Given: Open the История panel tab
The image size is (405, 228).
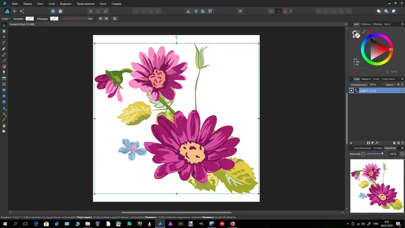Looking at the screenshot, I should click(x=378, y=148).
